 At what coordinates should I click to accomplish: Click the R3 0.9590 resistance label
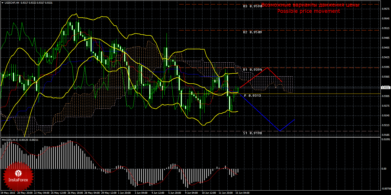coord(252,6)
